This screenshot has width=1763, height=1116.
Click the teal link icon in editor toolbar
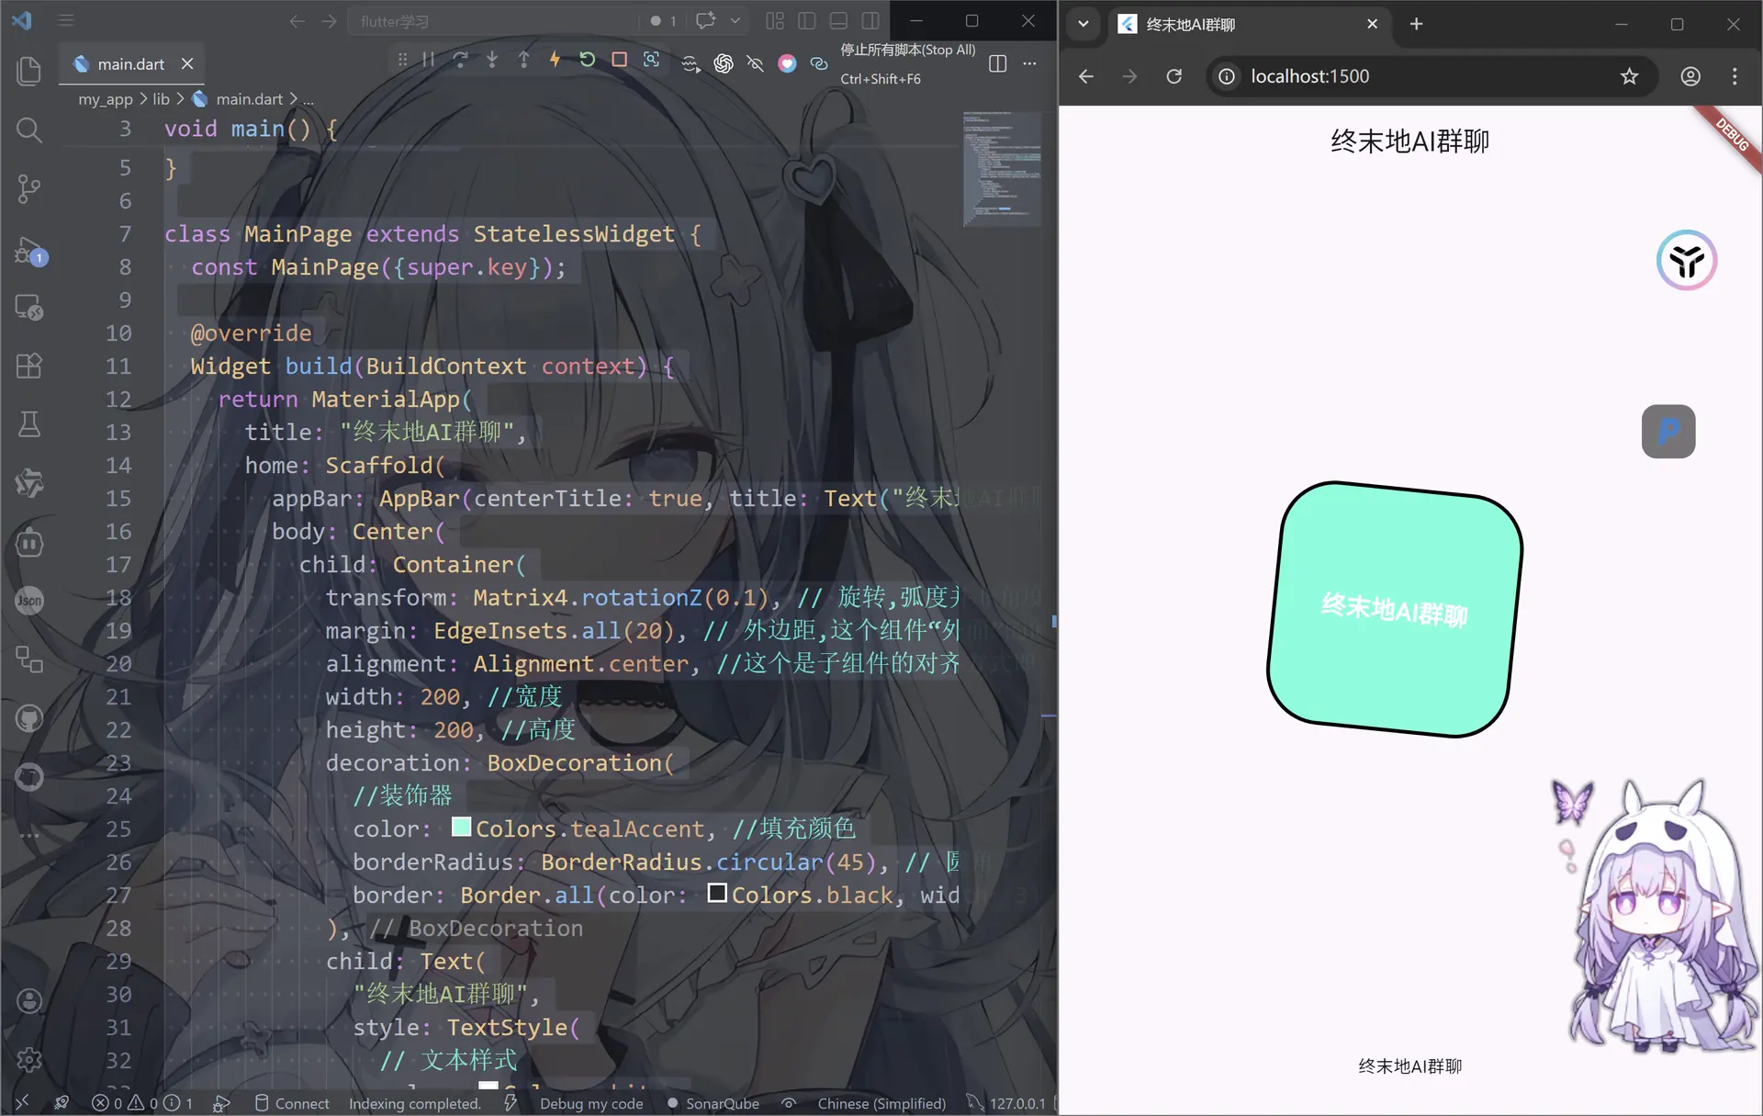click(x=819, y=62)
